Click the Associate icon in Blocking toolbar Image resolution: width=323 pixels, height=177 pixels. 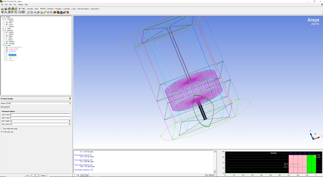(x=41, y=12)
